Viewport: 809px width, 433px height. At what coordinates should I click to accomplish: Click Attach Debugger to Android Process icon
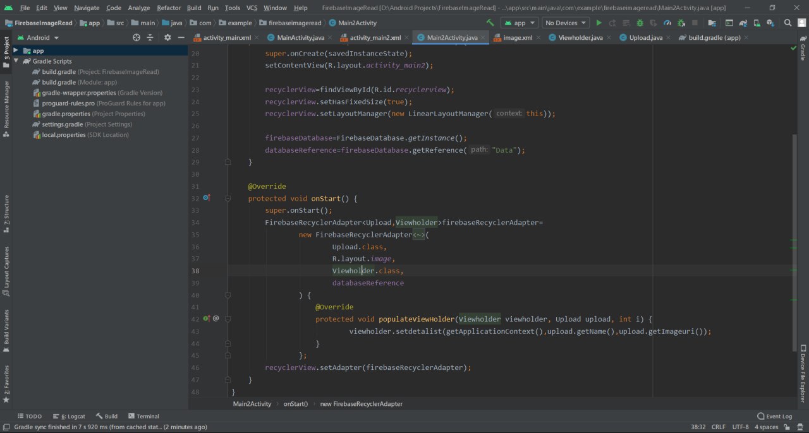(681, 23)
